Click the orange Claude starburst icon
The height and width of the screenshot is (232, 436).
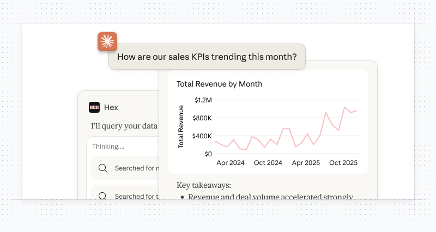(x=107, y=42)
